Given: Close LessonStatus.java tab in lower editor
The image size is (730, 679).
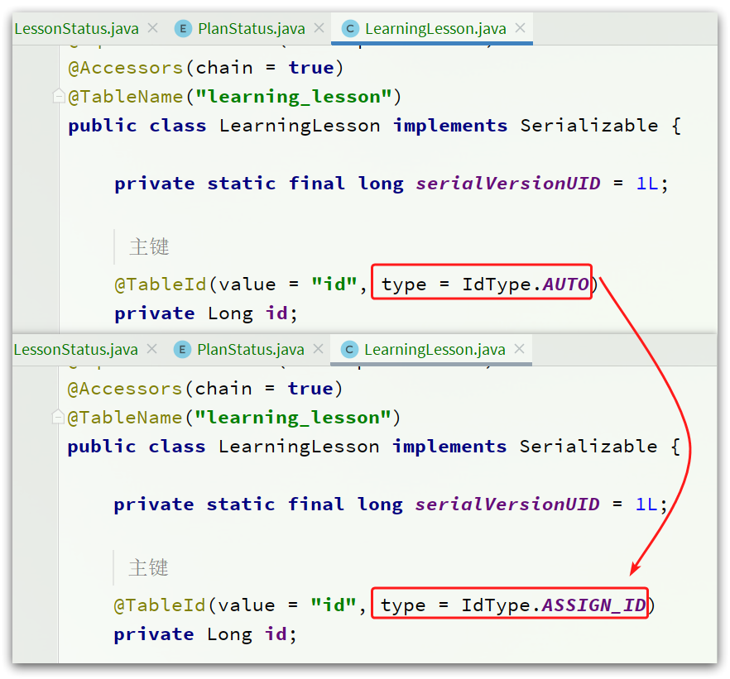Looking at the screenshot, I should pos(151,349).
